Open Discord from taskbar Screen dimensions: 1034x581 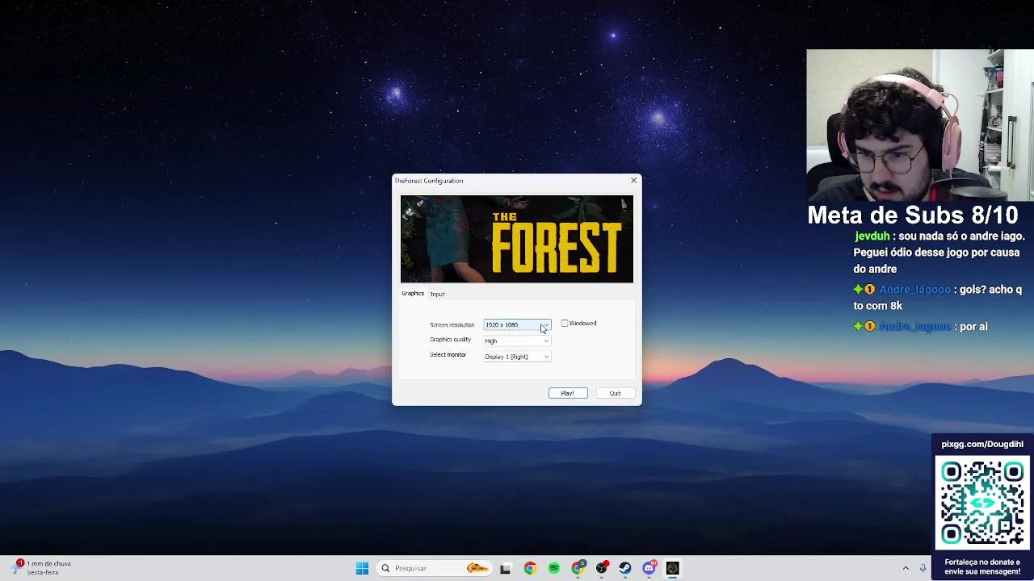pos(649,568)
